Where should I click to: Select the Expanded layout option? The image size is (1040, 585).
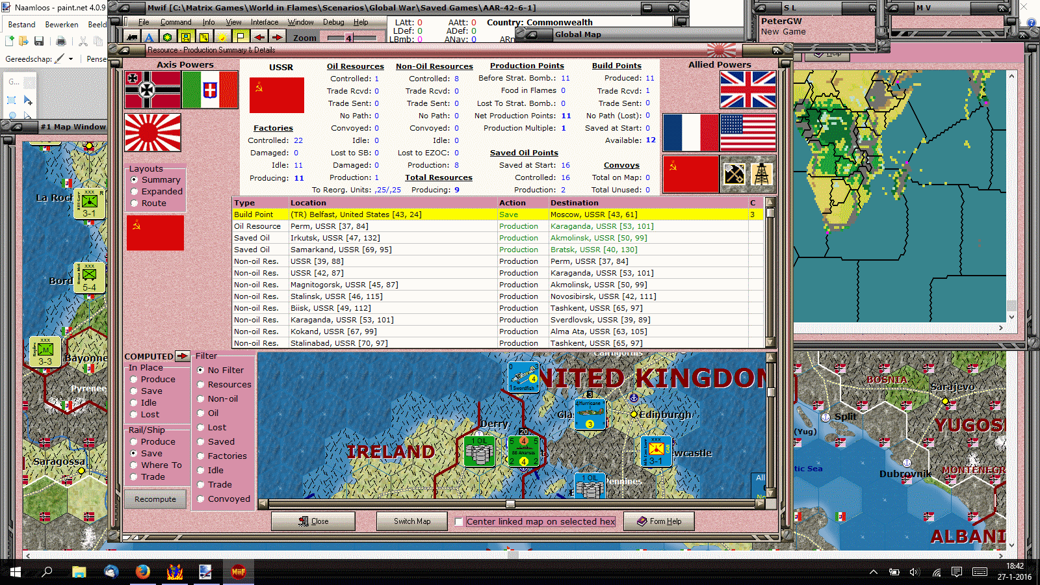point(157,192)
